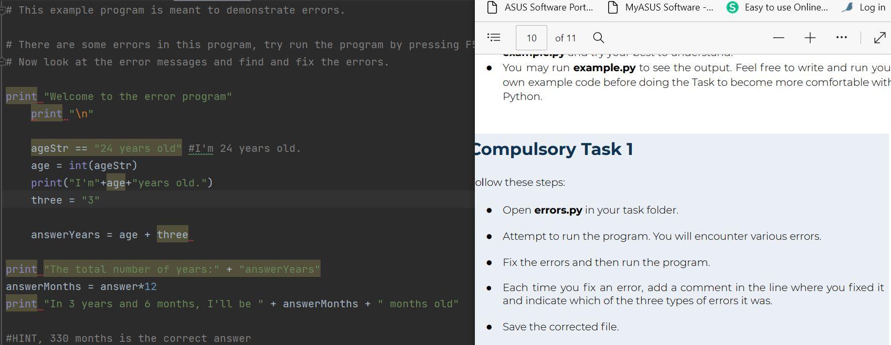Open the Easy to use Online bookmark
This screenshot has width=891, height=345.
tap(778, 7)
